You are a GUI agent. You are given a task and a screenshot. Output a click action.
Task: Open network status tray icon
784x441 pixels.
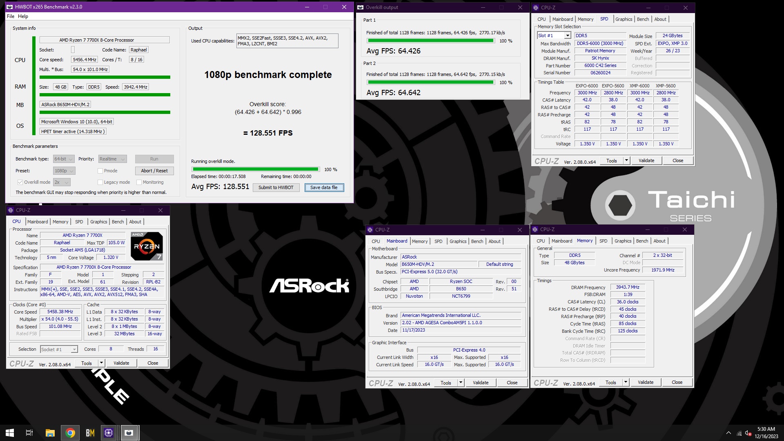[x=739, y=433]
